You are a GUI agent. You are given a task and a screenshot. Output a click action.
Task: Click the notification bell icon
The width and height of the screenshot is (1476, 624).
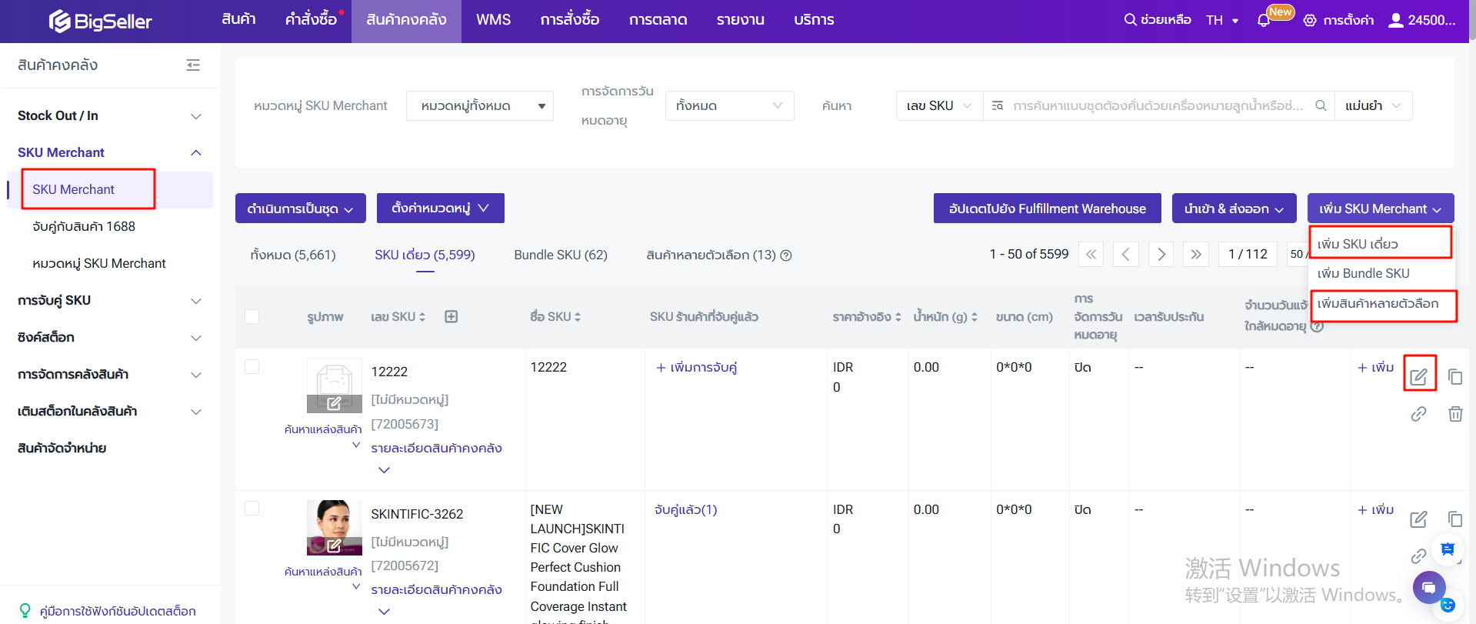(1263, 20)
